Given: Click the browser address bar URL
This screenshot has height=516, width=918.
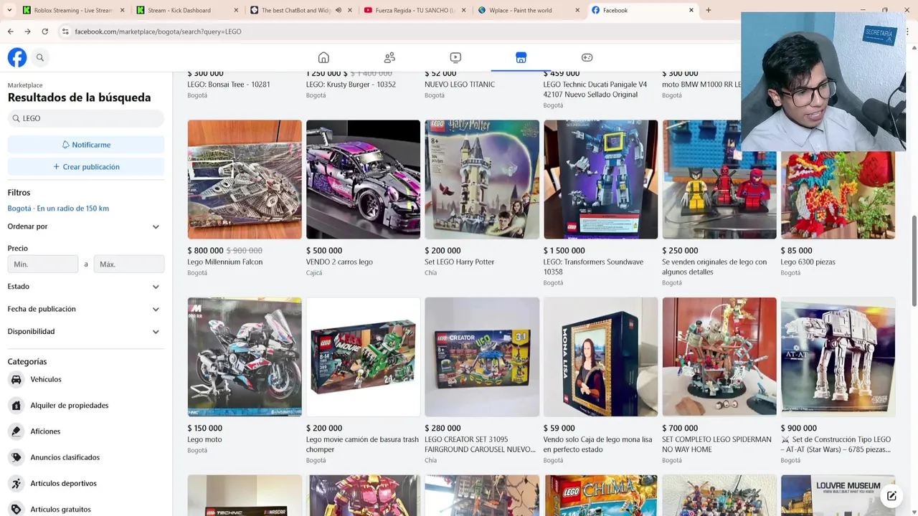Looking at the screenshot, I should point(158,32).
